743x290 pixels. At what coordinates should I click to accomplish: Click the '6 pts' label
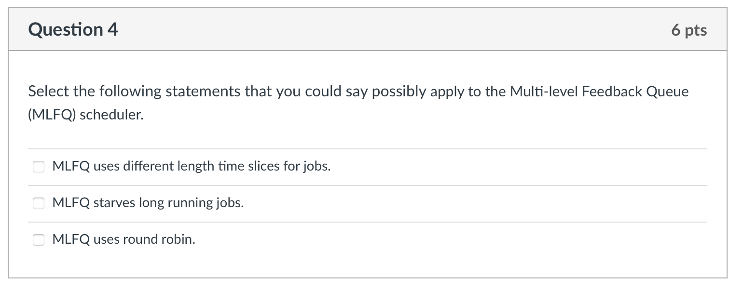tap(690, 29)
